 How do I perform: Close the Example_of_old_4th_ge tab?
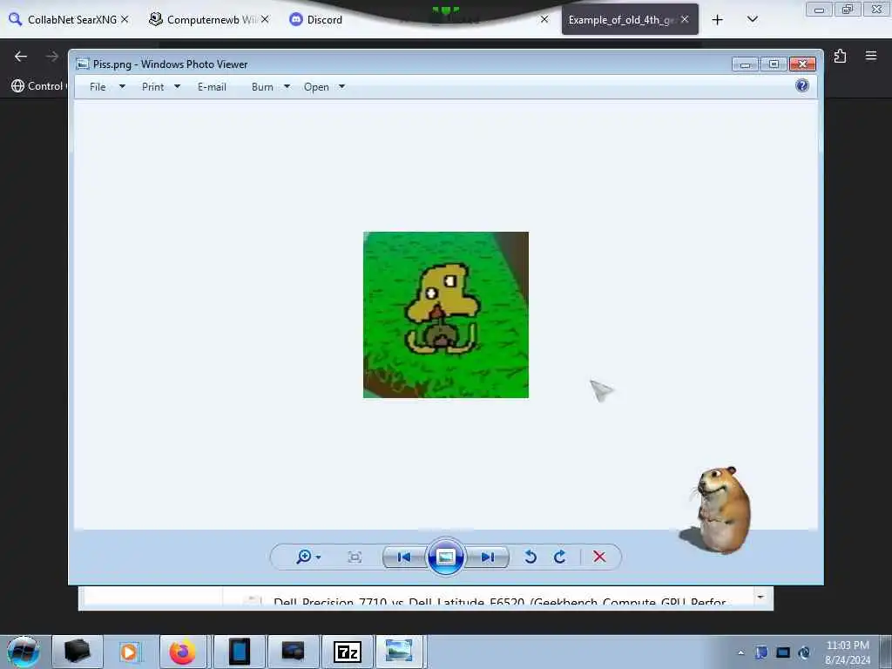click(x=685, y=19)
